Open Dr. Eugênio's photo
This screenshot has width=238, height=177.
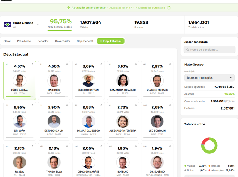tap(157, 163)
